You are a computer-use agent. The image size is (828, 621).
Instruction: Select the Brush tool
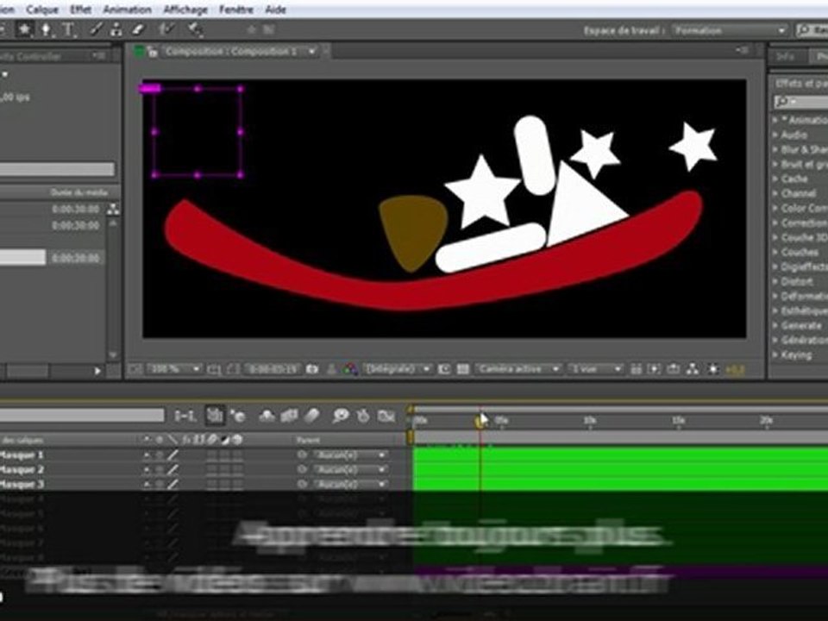[x=96, y=29]
